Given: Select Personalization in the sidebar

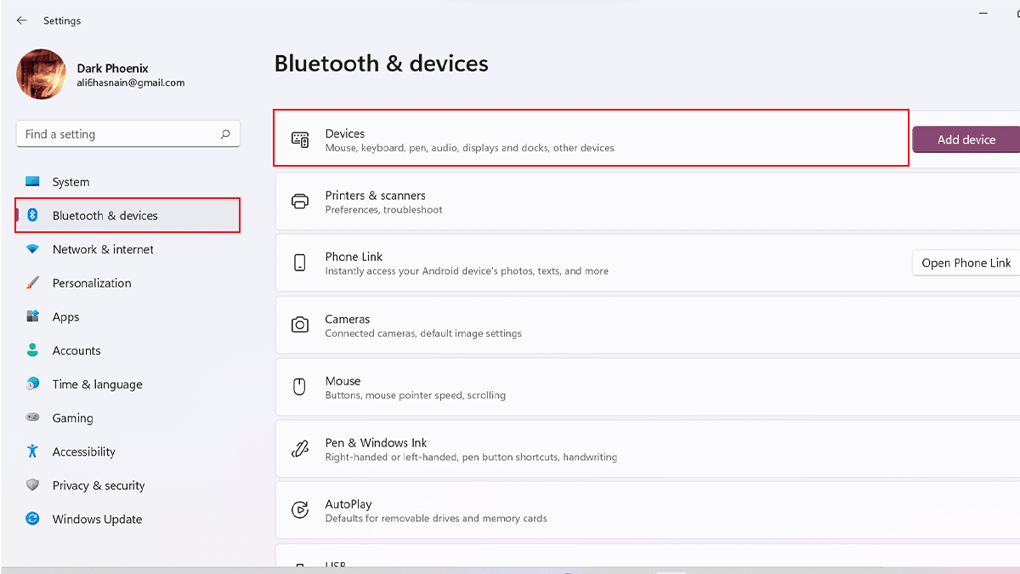Looking at the screenshot, I should point(92,283).
